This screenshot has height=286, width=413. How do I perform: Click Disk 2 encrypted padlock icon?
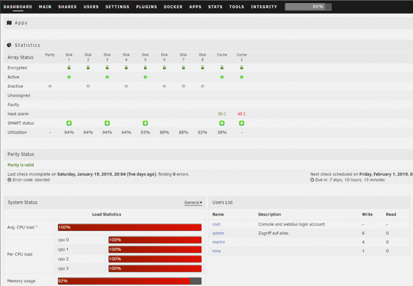point(88,67)
